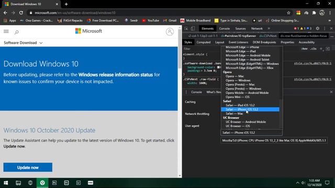
Task: Go back with the browser back arrow
Action: [x=5, y=13]
